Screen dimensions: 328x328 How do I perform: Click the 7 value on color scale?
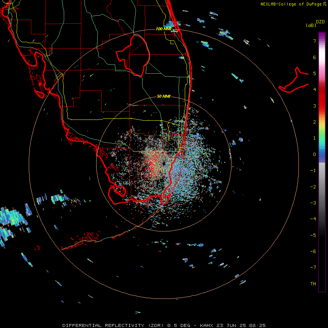coord(315,41)
